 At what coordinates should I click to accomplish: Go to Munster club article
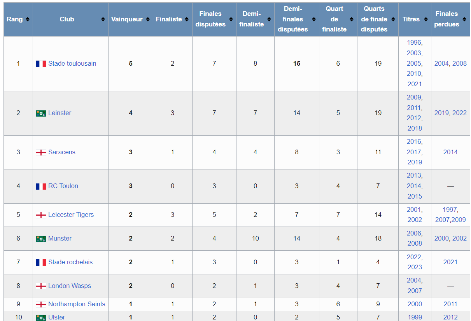coord(60,239)
